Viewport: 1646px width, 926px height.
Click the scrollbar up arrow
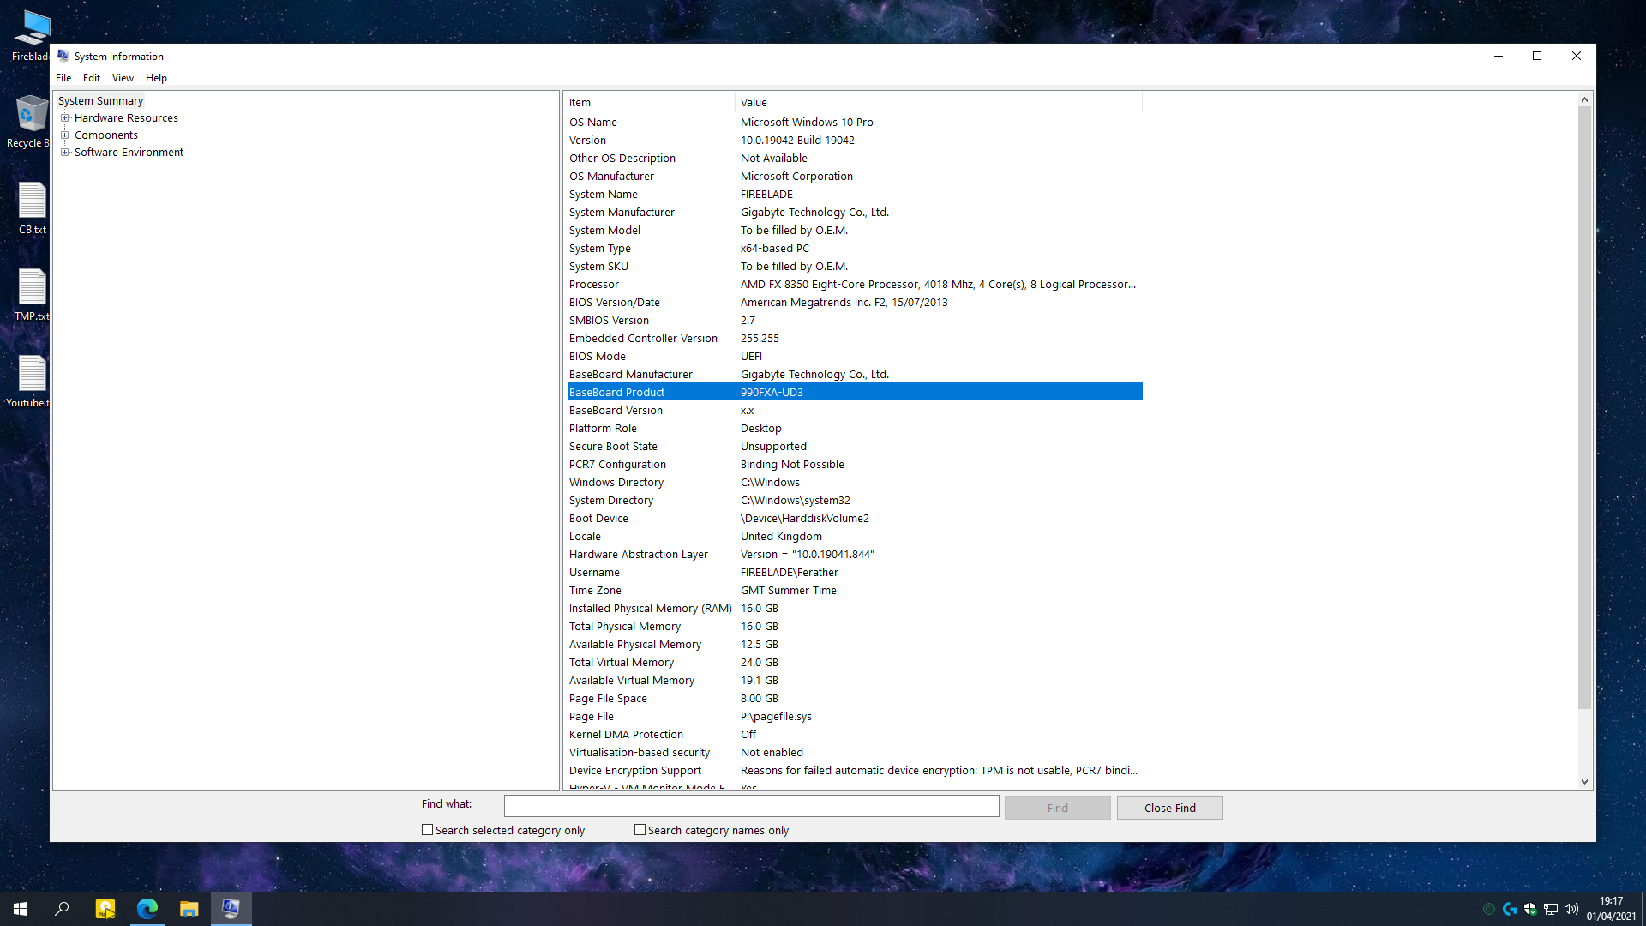1584,99
